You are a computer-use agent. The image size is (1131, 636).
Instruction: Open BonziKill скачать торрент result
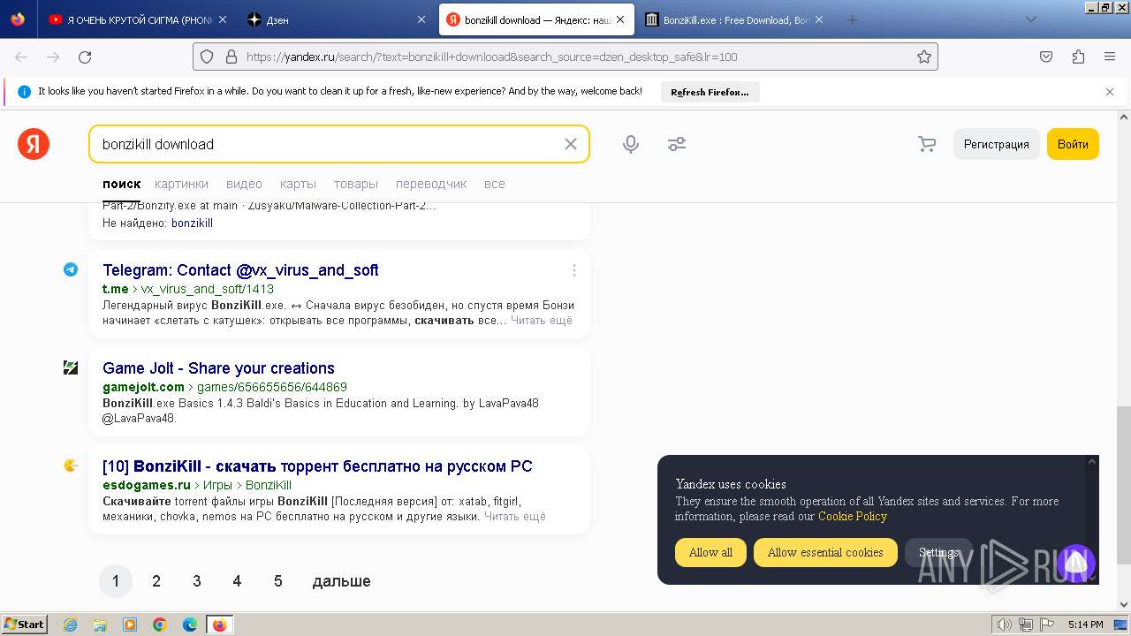(317, 466)
